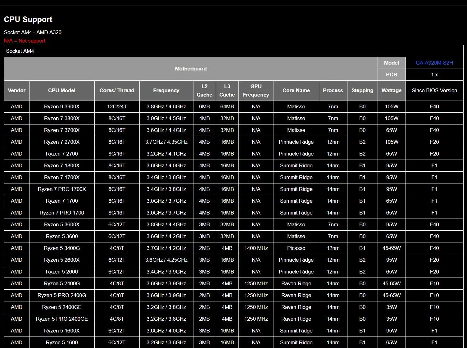467x348 pixels.
Task: Click the PCB version value 1.x
Action: (x=434, y=75)
